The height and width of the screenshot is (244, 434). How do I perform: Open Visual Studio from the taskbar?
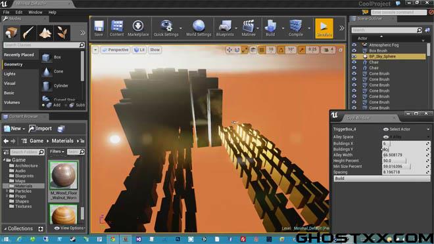tap(139, 239)
